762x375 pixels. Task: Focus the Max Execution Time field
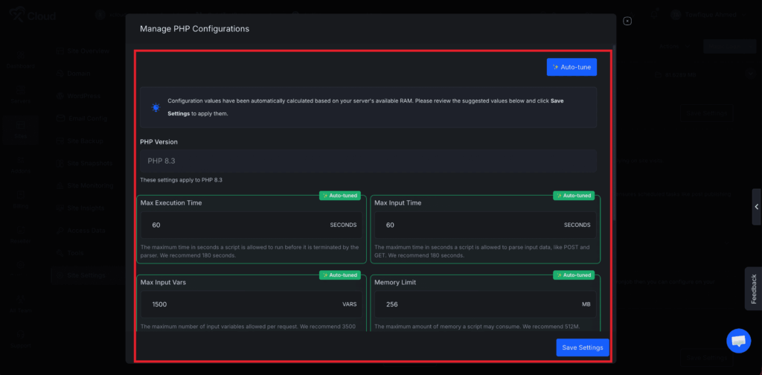pyautogui.click(x=238, y=225)
